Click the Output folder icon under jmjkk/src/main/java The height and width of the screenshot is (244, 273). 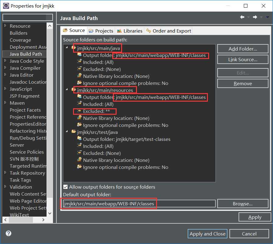click(x=79, y=55)
